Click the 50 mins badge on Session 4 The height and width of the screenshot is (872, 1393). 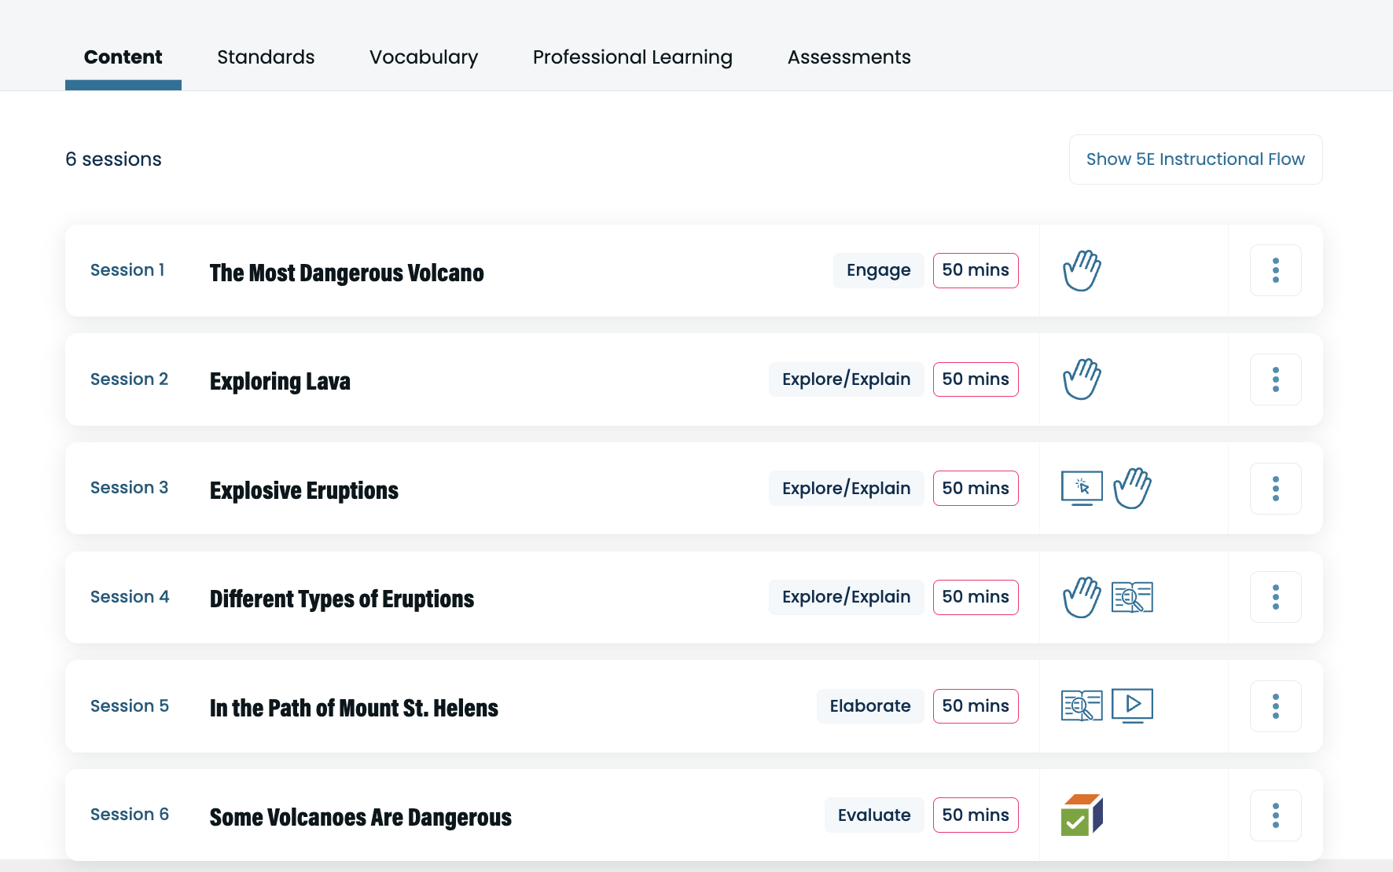click(976, 597)
